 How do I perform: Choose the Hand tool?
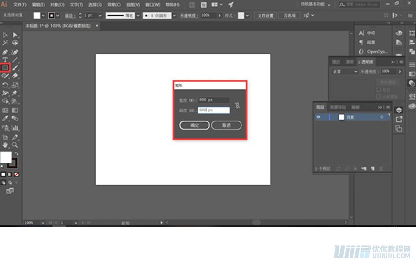pos(5,144)
